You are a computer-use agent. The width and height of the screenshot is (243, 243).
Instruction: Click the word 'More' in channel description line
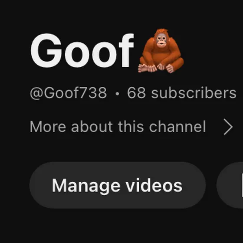(48, 127)
